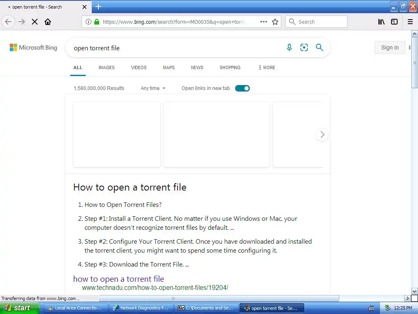Click the Sign in button
This screenshot has height=314, width=418.
[390, 47]
